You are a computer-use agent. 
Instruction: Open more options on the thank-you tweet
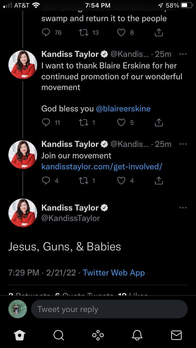(183, 54)
